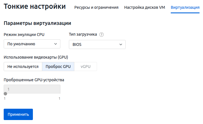Screen dimensions: 203x124
Task: Select the Не используется GPU option
Action: coord(23,67)
